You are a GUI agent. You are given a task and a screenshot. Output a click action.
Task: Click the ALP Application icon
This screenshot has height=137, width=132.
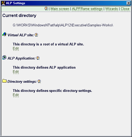point(4,57)
